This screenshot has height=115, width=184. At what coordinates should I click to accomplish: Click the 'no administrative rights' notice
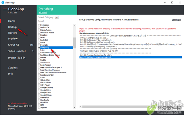coord(18,103)
